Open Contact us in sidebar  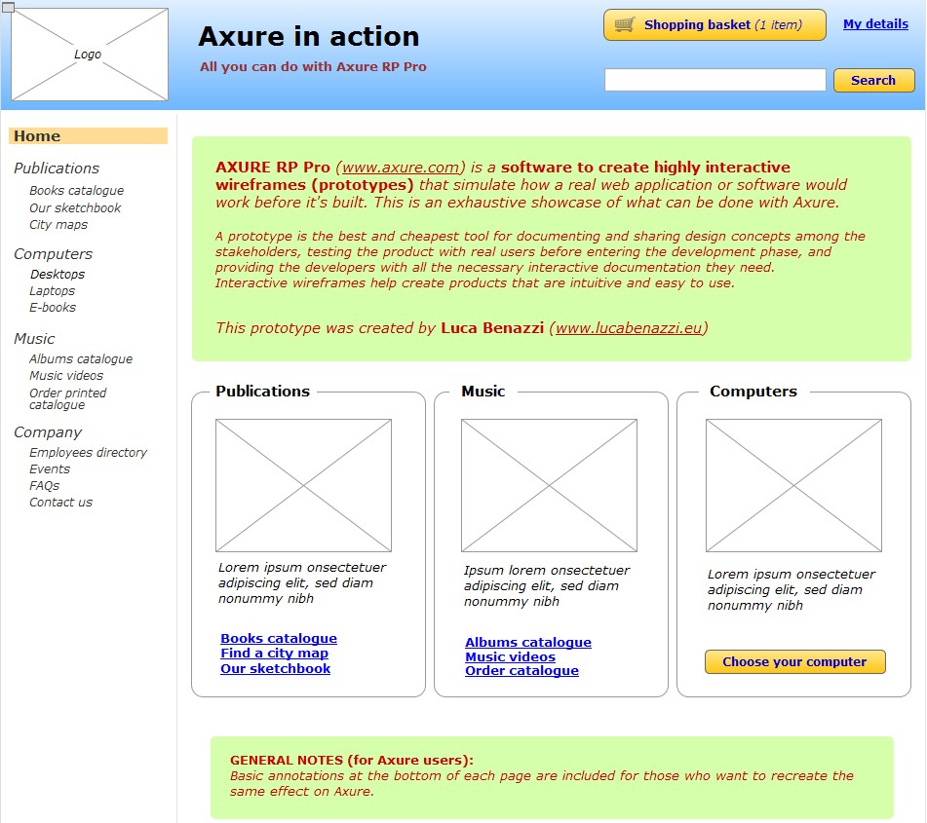tap(60, 502)
